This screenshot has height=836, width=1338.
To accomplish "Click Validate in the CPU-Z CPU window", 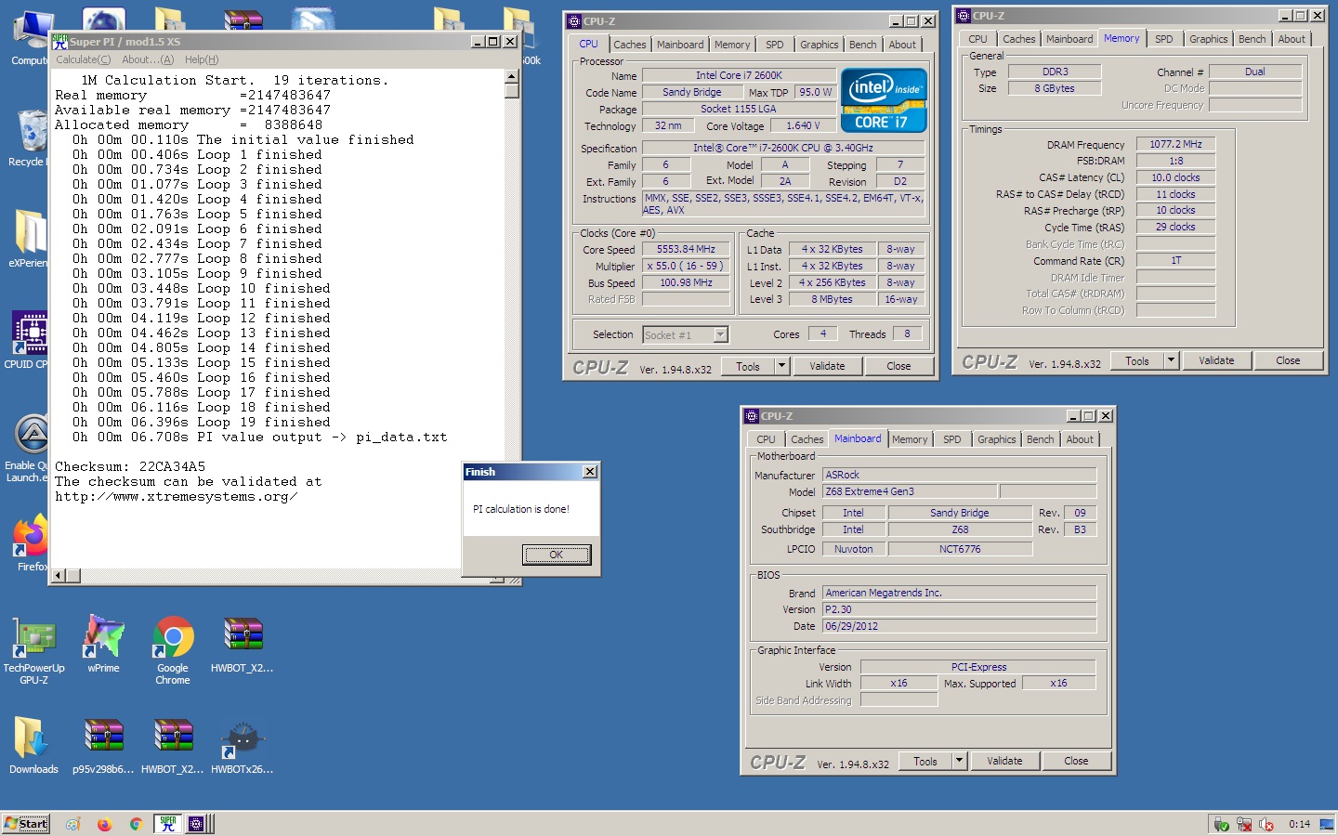I will click(827, 366).
